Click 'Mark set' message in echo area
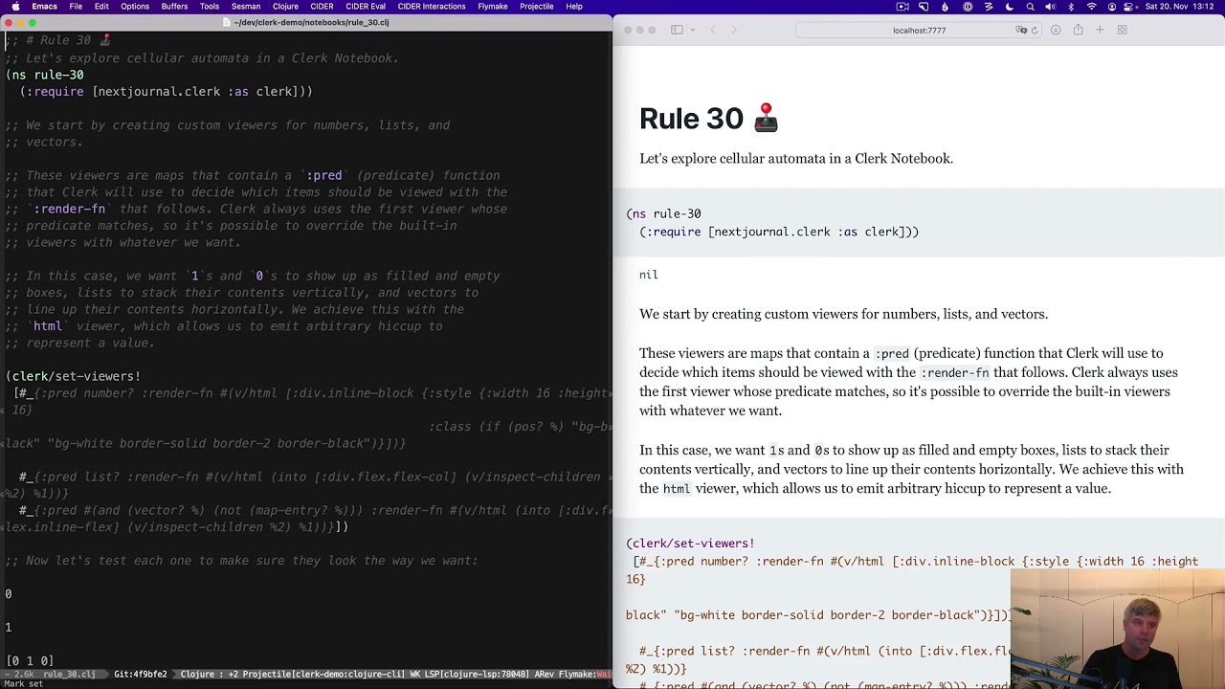The height and width of the screenshot is (689, 1225). click(x=22, y=684)
